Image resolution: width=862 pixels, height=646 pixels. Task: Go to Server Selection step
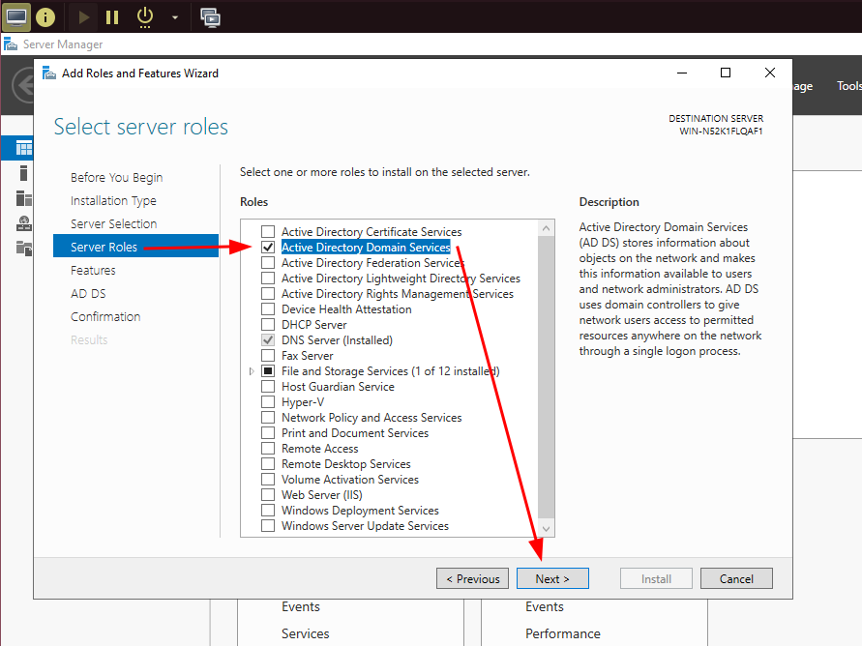click(x=114, y=223)
